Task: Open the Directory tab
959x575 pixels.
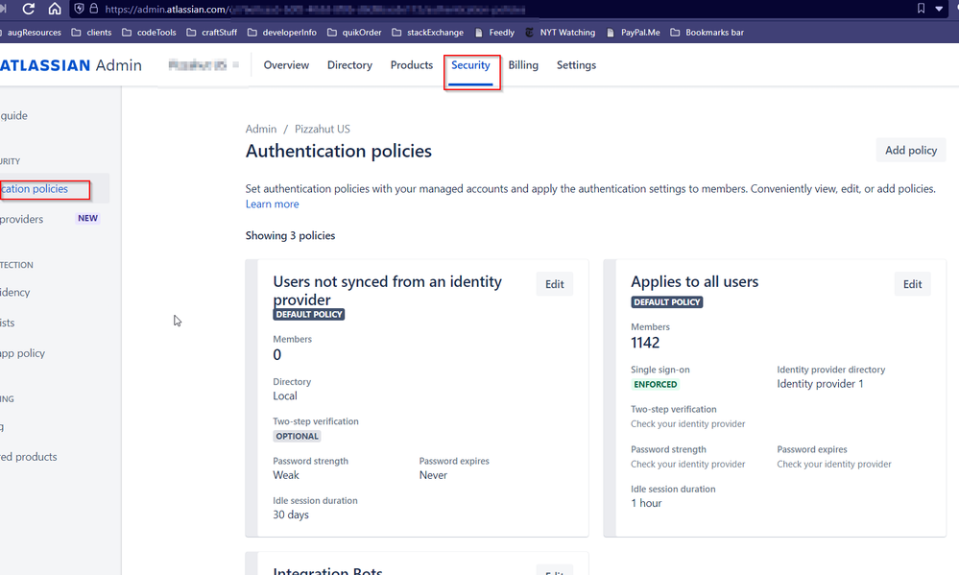Action: [349, 65]
